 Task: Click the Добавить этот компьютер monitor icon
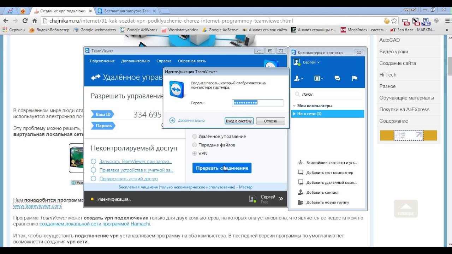(x=301, y=173)
